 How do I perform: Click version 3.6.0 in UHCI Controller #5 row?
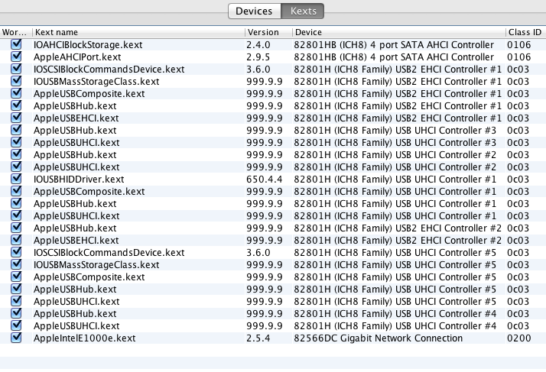[x=258, y=253]
